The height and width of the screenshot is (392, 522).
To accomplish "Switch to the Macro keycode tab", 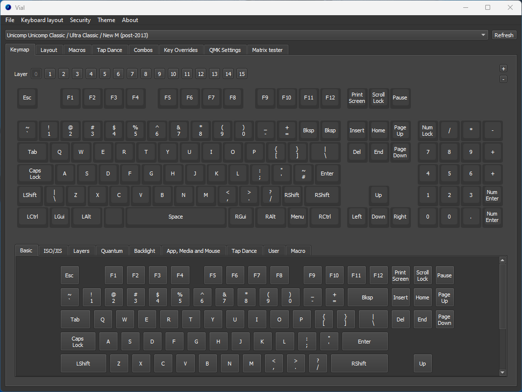I will 298,251.
